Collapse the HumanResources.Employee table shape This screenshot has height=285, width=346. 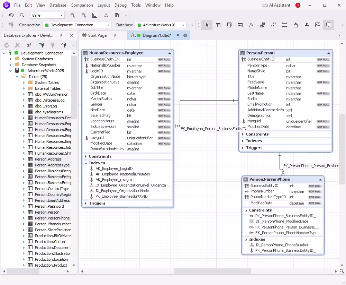point(170,53)
